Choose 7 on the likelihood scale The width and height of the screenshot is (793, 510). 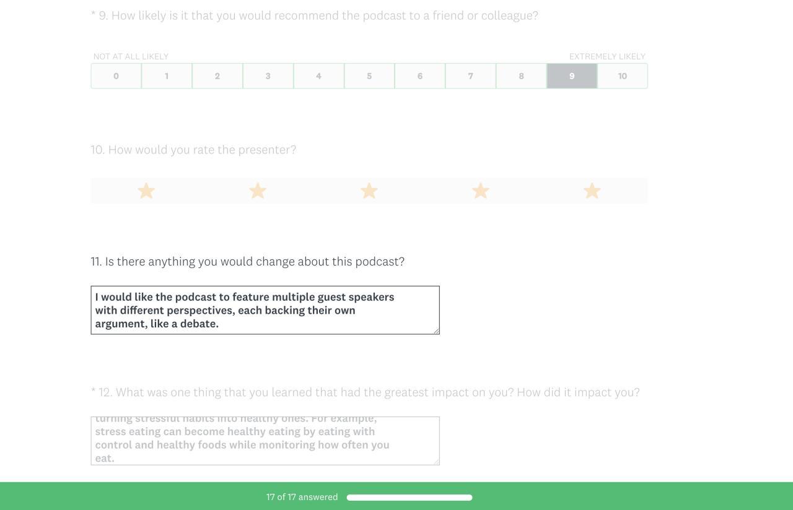pos(471,76)
